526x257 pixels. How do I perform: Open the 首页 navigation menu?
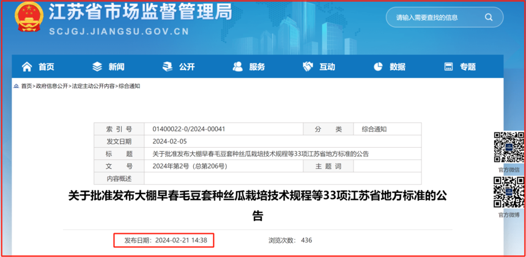[x=46, y=67]
